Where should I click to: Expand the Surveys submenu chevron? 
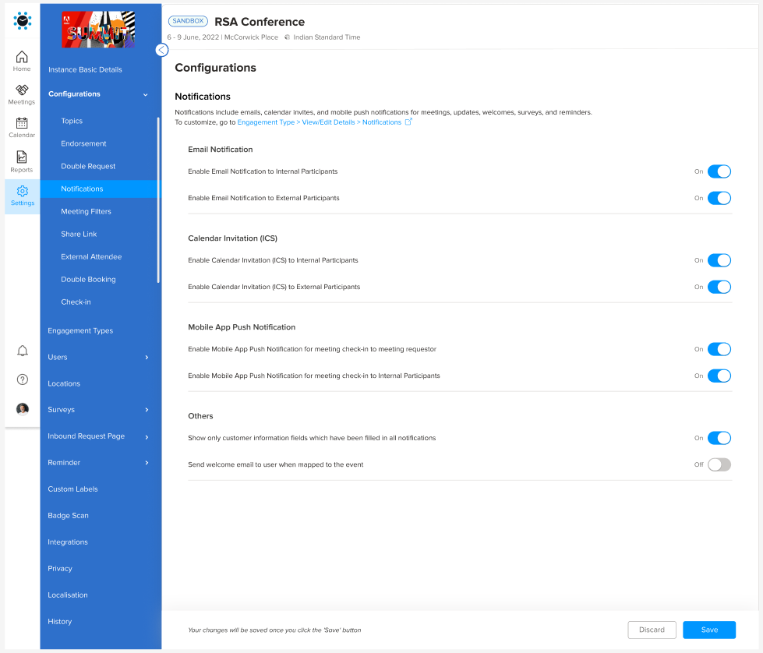coord(147,410)
